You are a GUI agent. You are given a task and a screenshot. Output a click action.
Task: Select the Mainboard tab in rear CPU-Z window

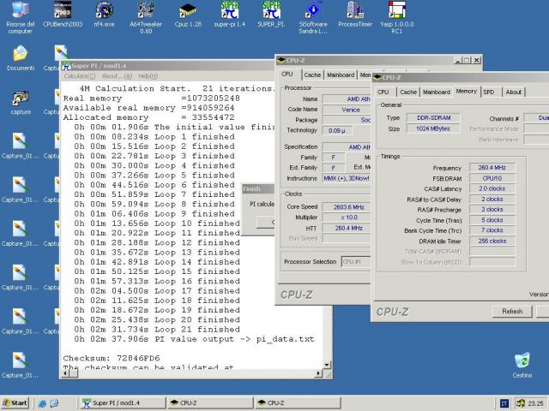(341, 74)
